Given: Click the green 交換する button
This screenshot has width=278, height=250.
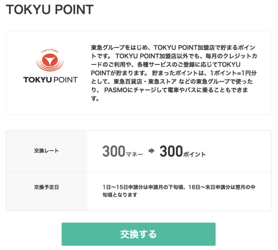Looking at the screenshot, I should click(x=139, y=234).
